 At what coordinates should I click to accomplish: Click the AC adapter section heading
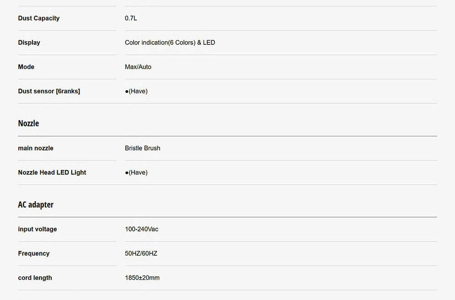click(x=36, y=205)
